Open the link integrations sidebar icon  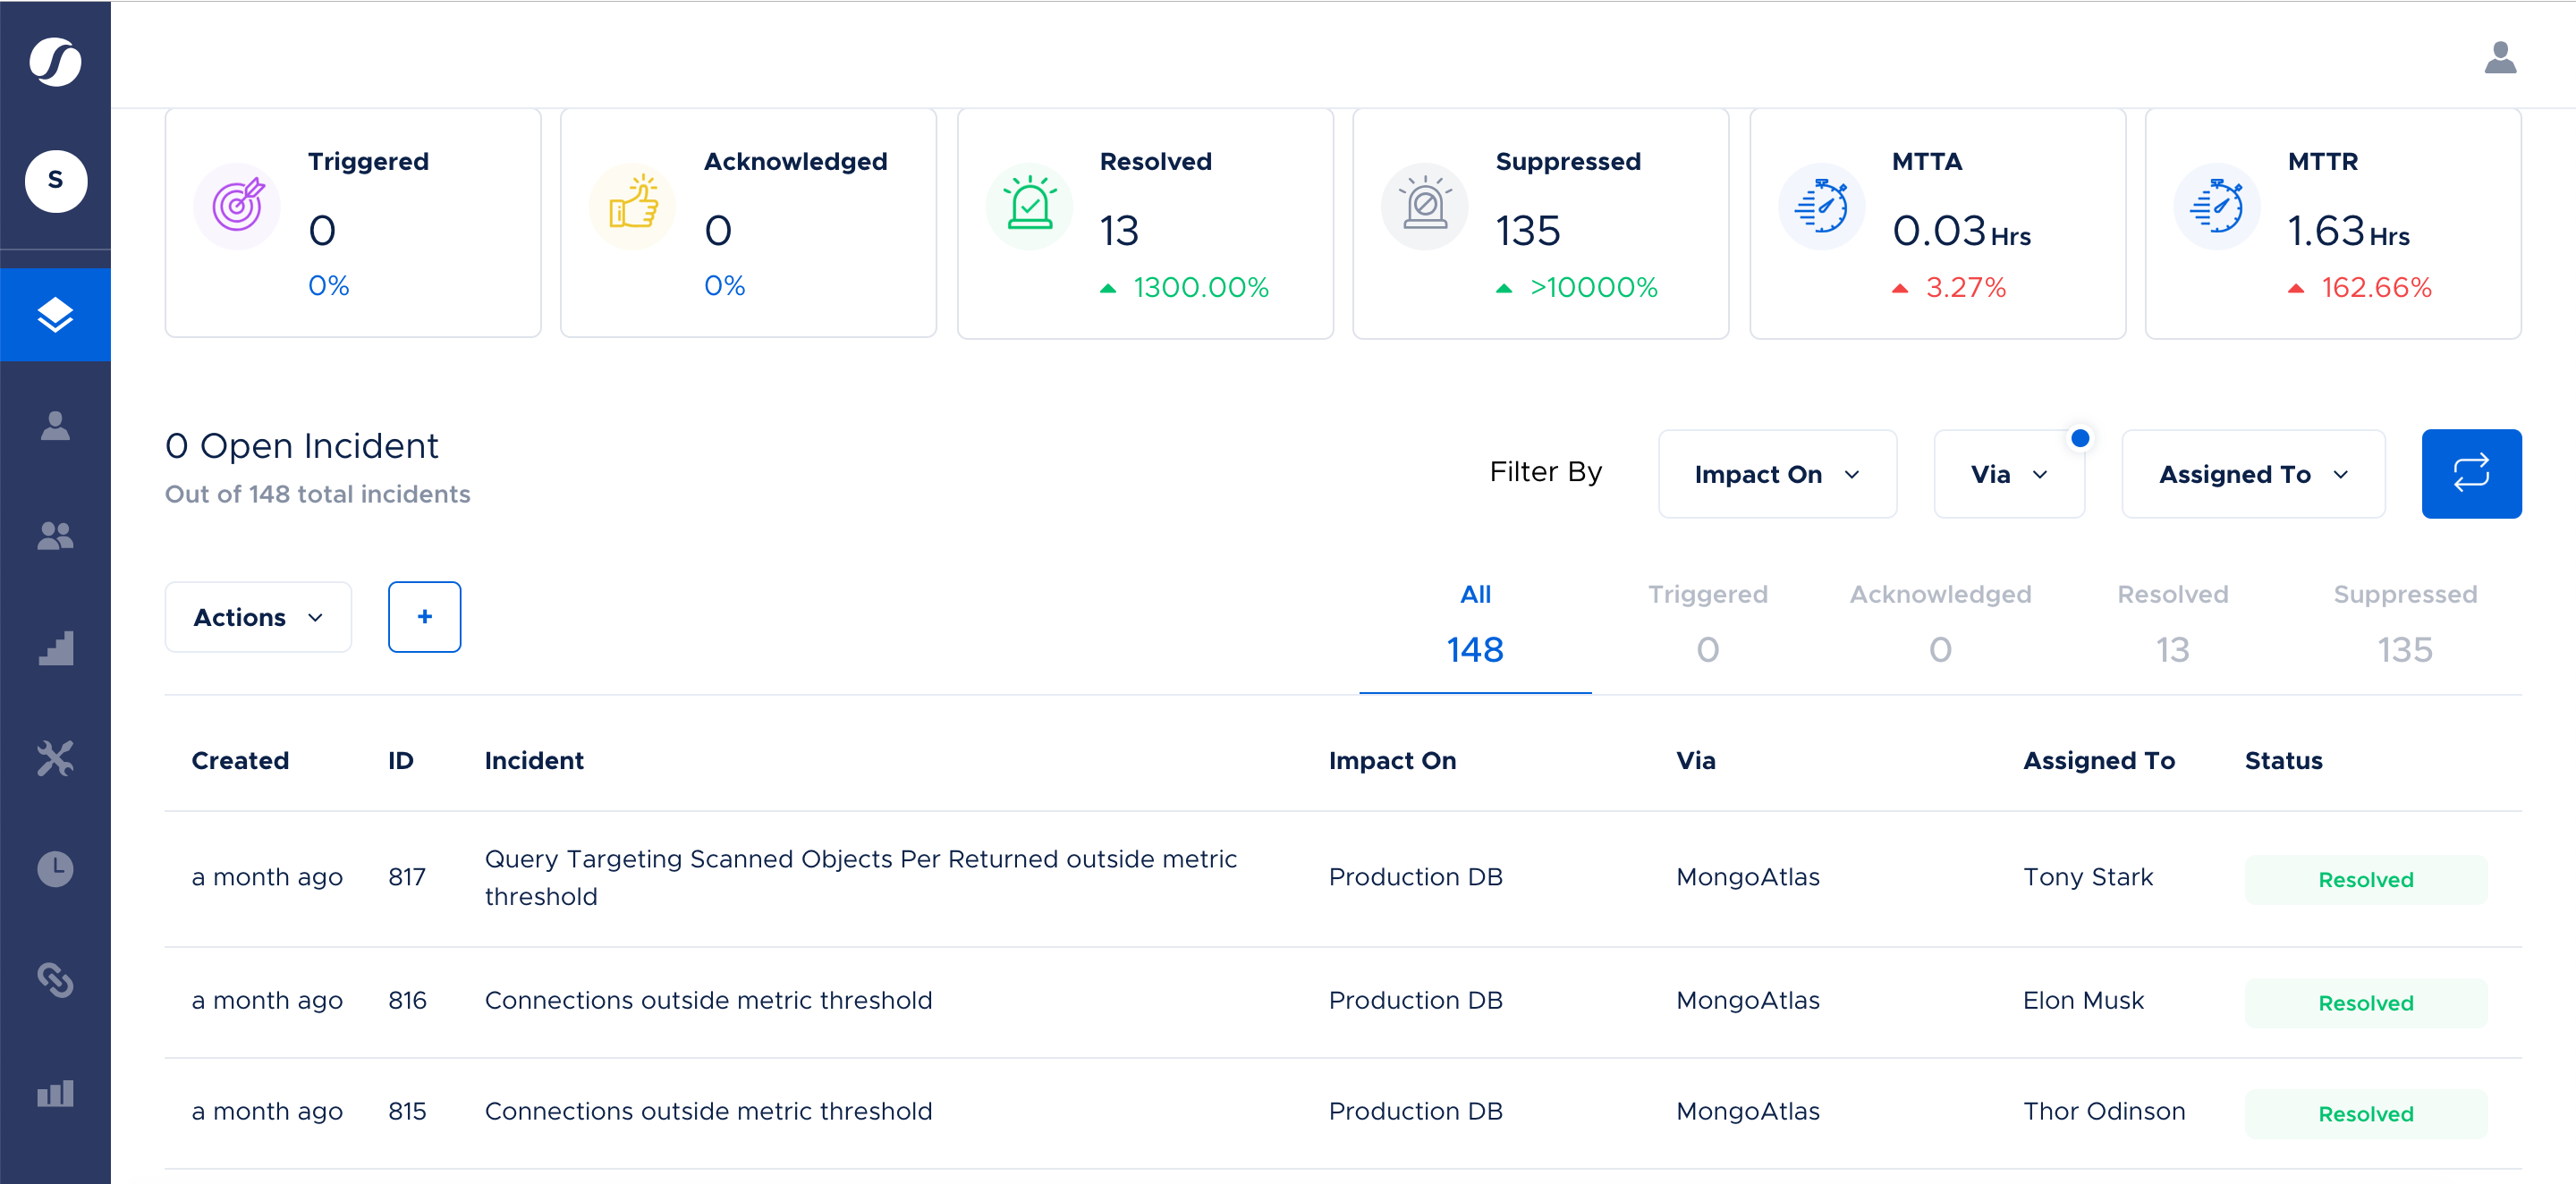pyautogui.click(x=55, y=980)
